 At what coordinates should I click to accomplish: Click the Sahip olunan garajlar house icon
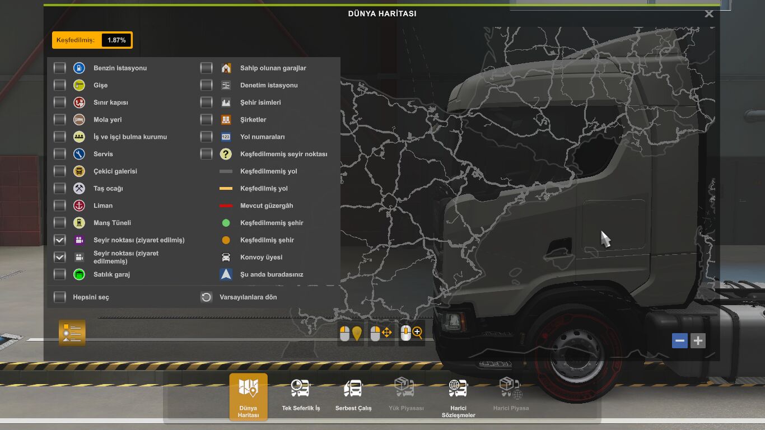pos(226,68)
